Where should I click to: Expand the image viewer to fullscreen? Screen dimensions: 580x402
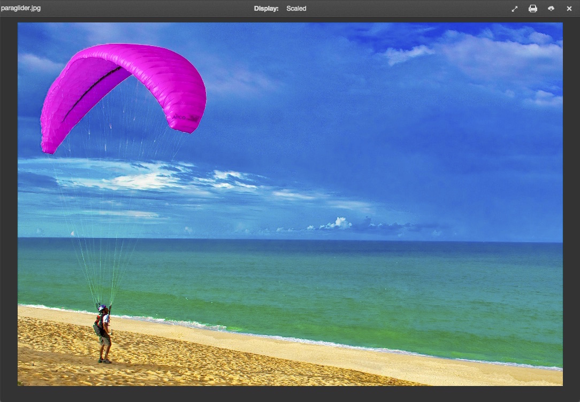(x=514, y=9)
